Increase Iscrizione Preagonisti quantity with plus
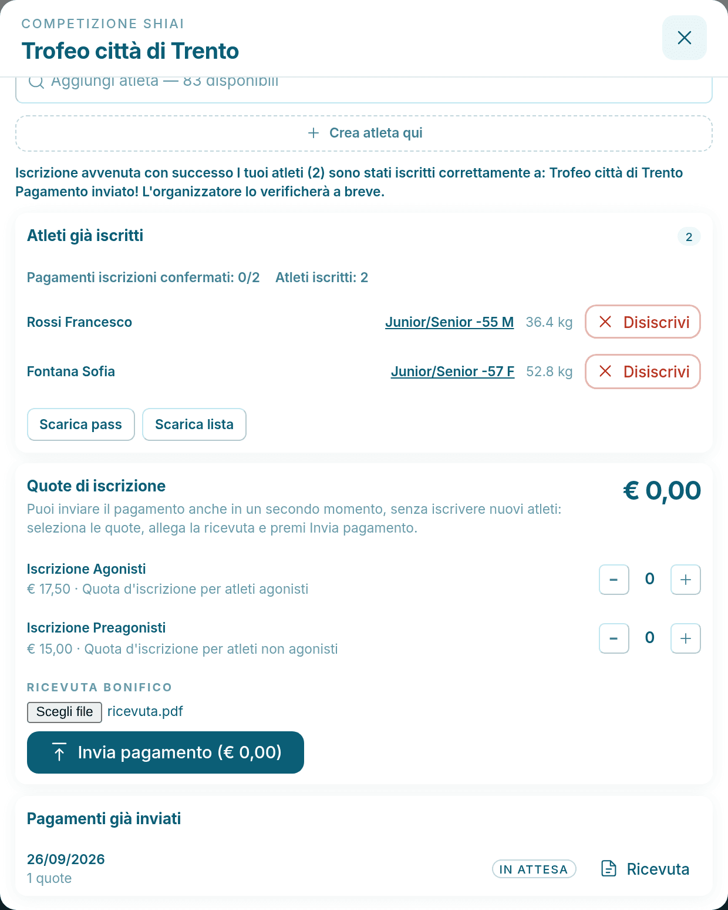This screenshot has height=910, width=728. (x=686, y=638)
